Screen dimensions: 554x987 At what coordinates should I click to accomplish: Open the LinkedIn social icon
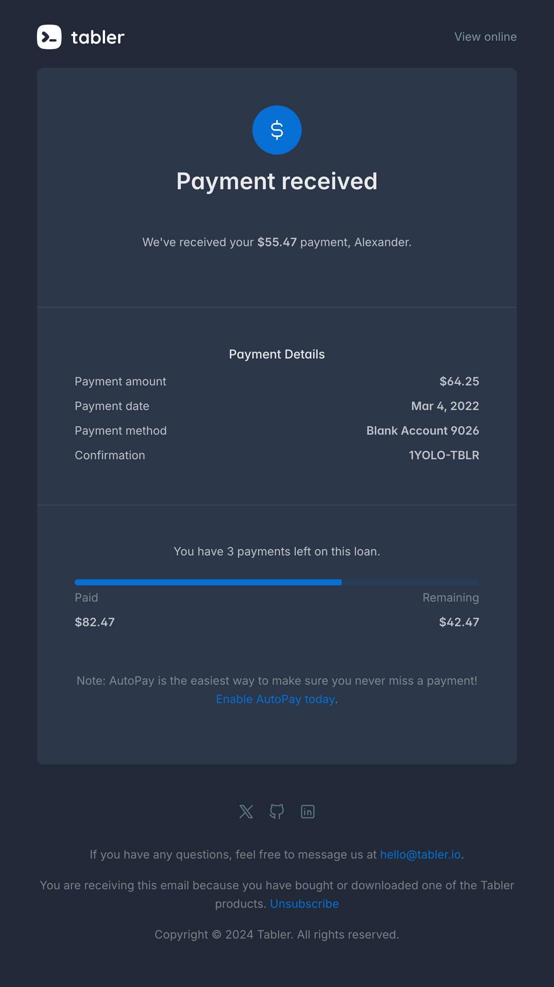[x=308, y=812]
